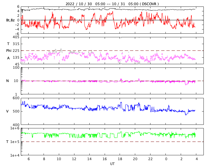Click the '22' hour tick on the x-axis
This screenshot has width=208, height=166.
click(150, 159)
